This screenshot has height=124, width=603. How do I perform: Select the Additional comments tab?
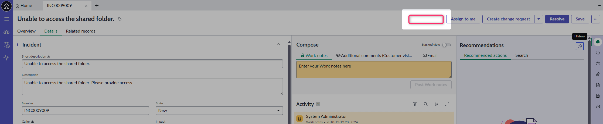[x=374, y=56]
